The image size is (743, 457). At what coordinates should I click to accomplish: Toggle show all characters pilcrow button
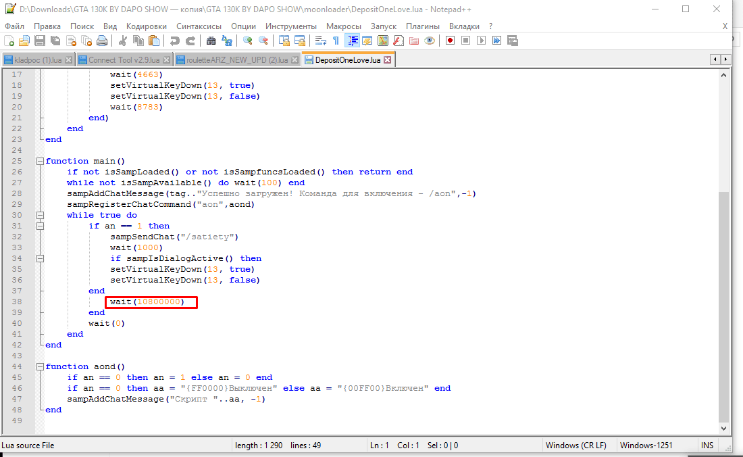336,41
